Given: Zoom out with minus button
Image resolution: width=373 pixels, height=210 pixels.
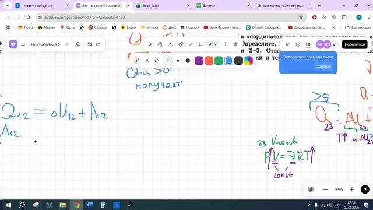Looking at the screenshot, I should point(325,190).
